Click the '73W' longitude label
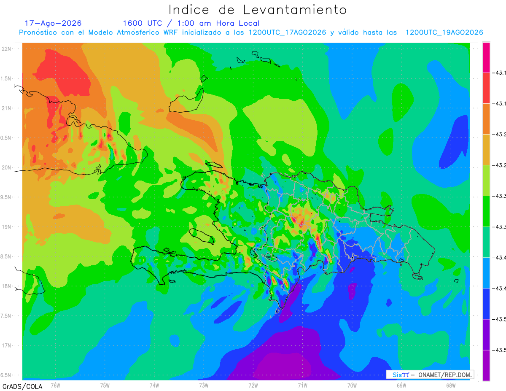Viewport: 506px width, 391px height. click(204, 385)
